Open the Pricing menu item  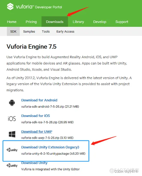(x=31, y=22)
